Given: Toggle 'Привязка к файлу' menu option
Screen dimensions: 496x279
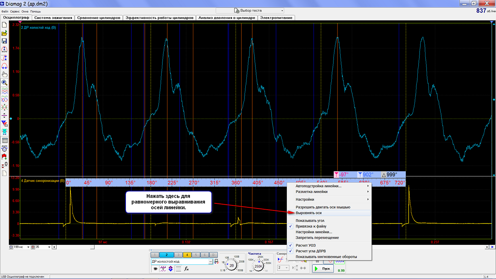Looking at the screenshot, I should click(x=329, y=226).
